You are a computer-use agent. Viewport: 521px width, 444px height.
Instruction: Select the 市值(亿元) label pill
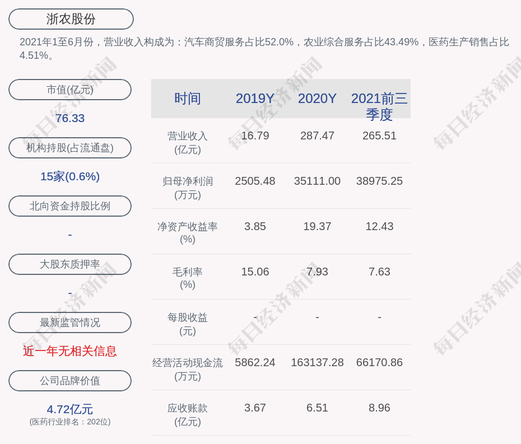[70, 90]
